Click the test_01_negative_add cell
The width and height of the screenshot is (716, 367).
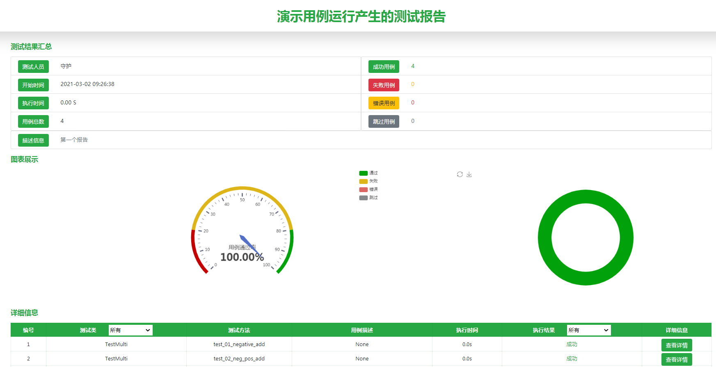(239, 344)
